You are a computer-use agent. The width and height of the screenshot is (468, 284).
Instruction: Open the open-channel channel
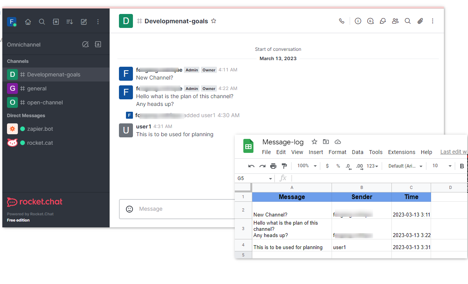coord(56,102)
